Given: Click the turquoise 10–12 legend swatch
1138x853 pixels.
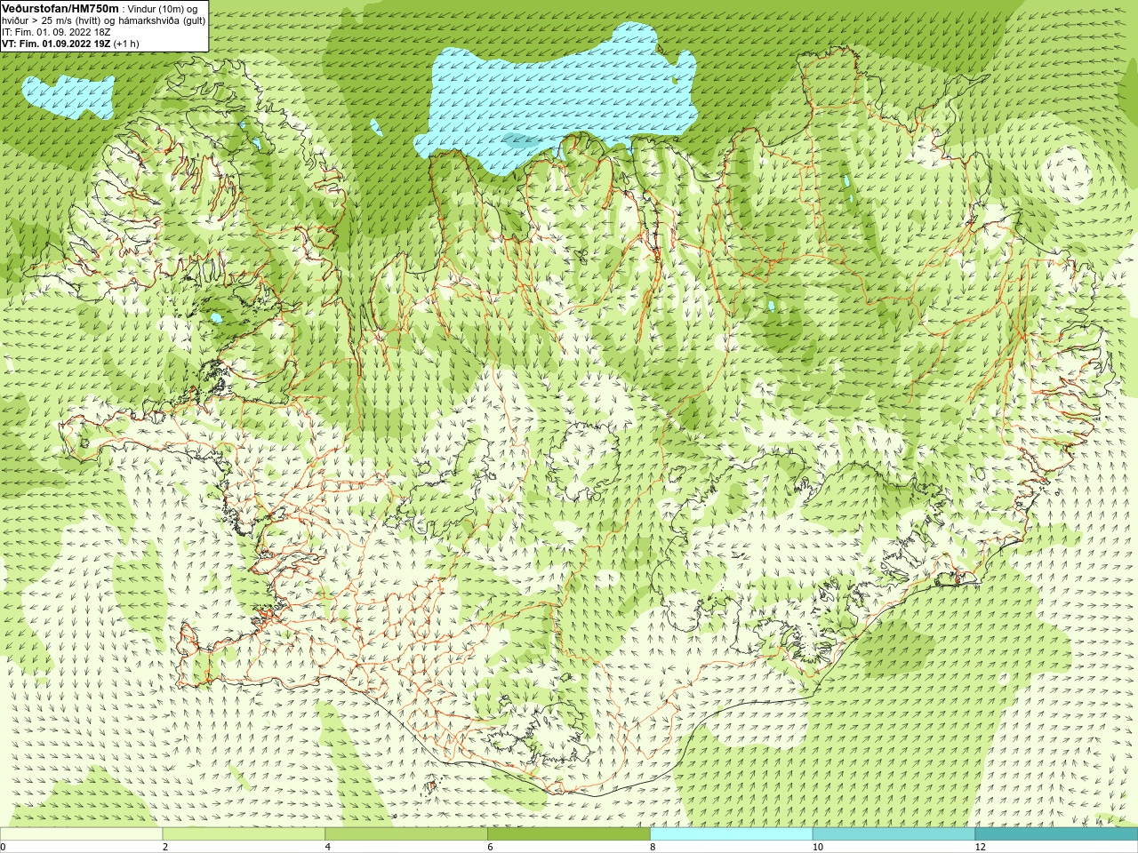Looking at the screenshot, I should 894,834.
